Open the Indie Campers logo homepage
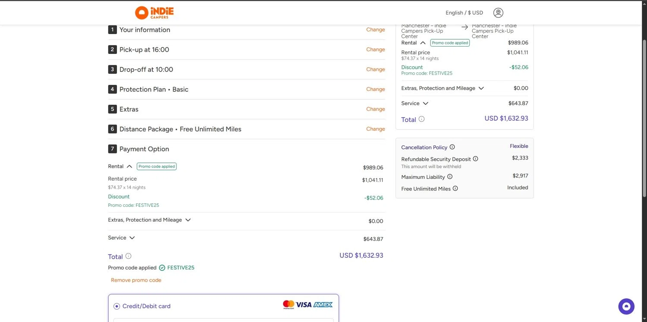 [x=154, y=13]
